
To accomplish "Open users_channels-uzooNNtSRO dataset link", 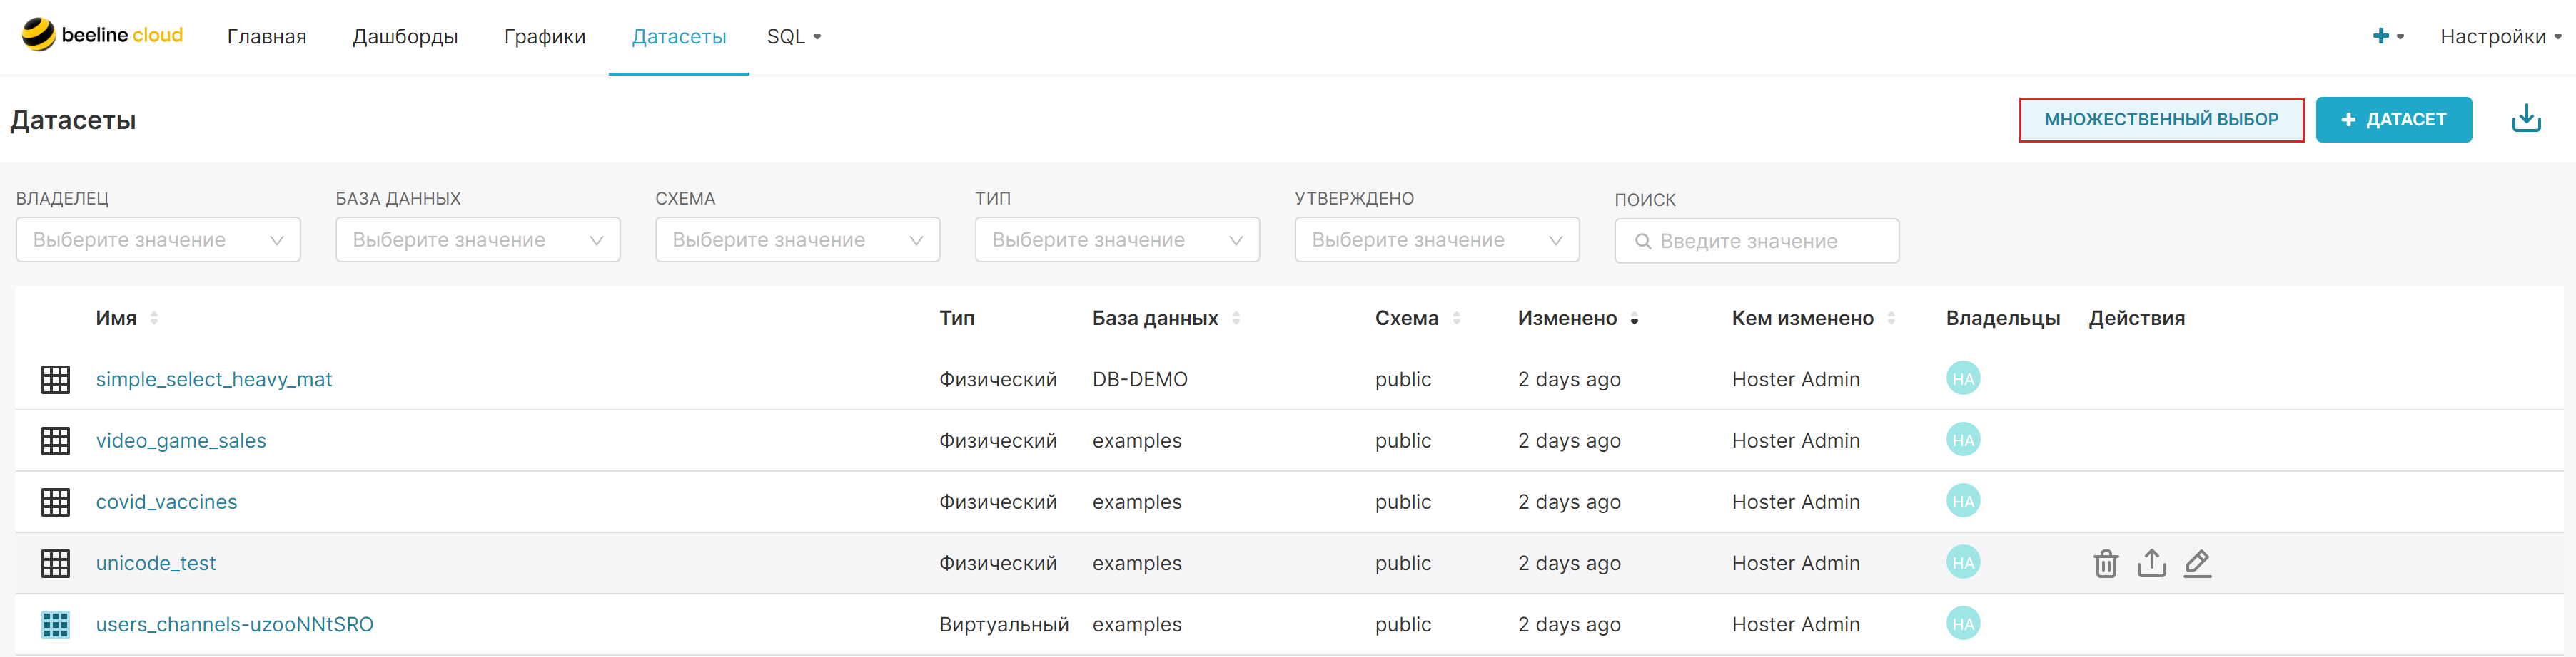I will (235, 624).
